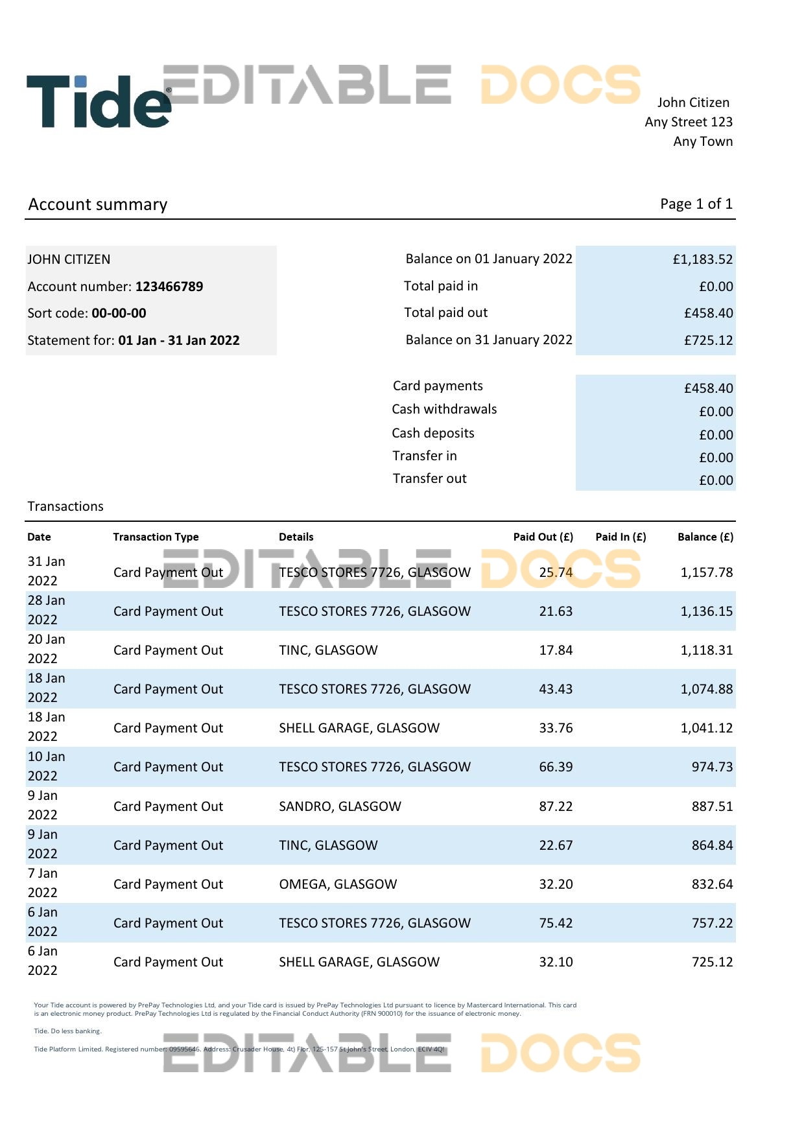Click the Date column header
Screen dimensions: 804x1137
(39, 537)
